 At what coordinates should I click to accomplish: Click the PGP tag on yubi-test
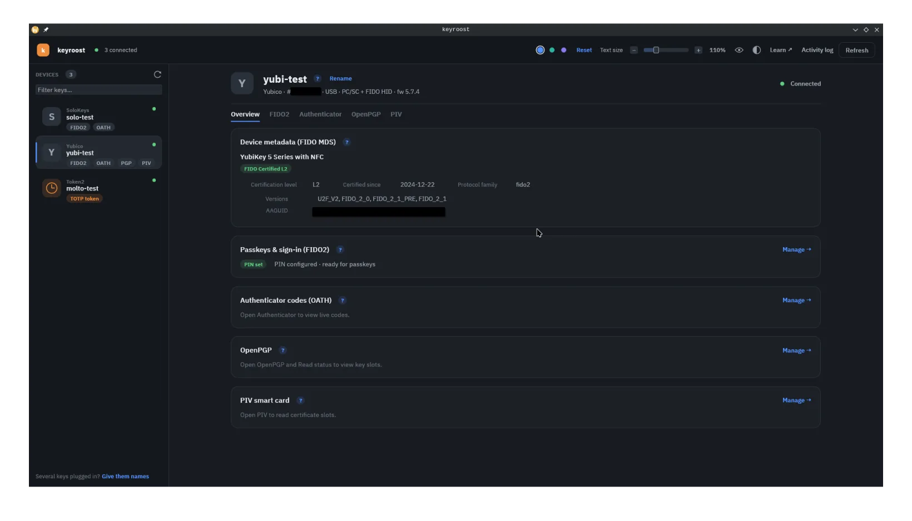(126, 163)
